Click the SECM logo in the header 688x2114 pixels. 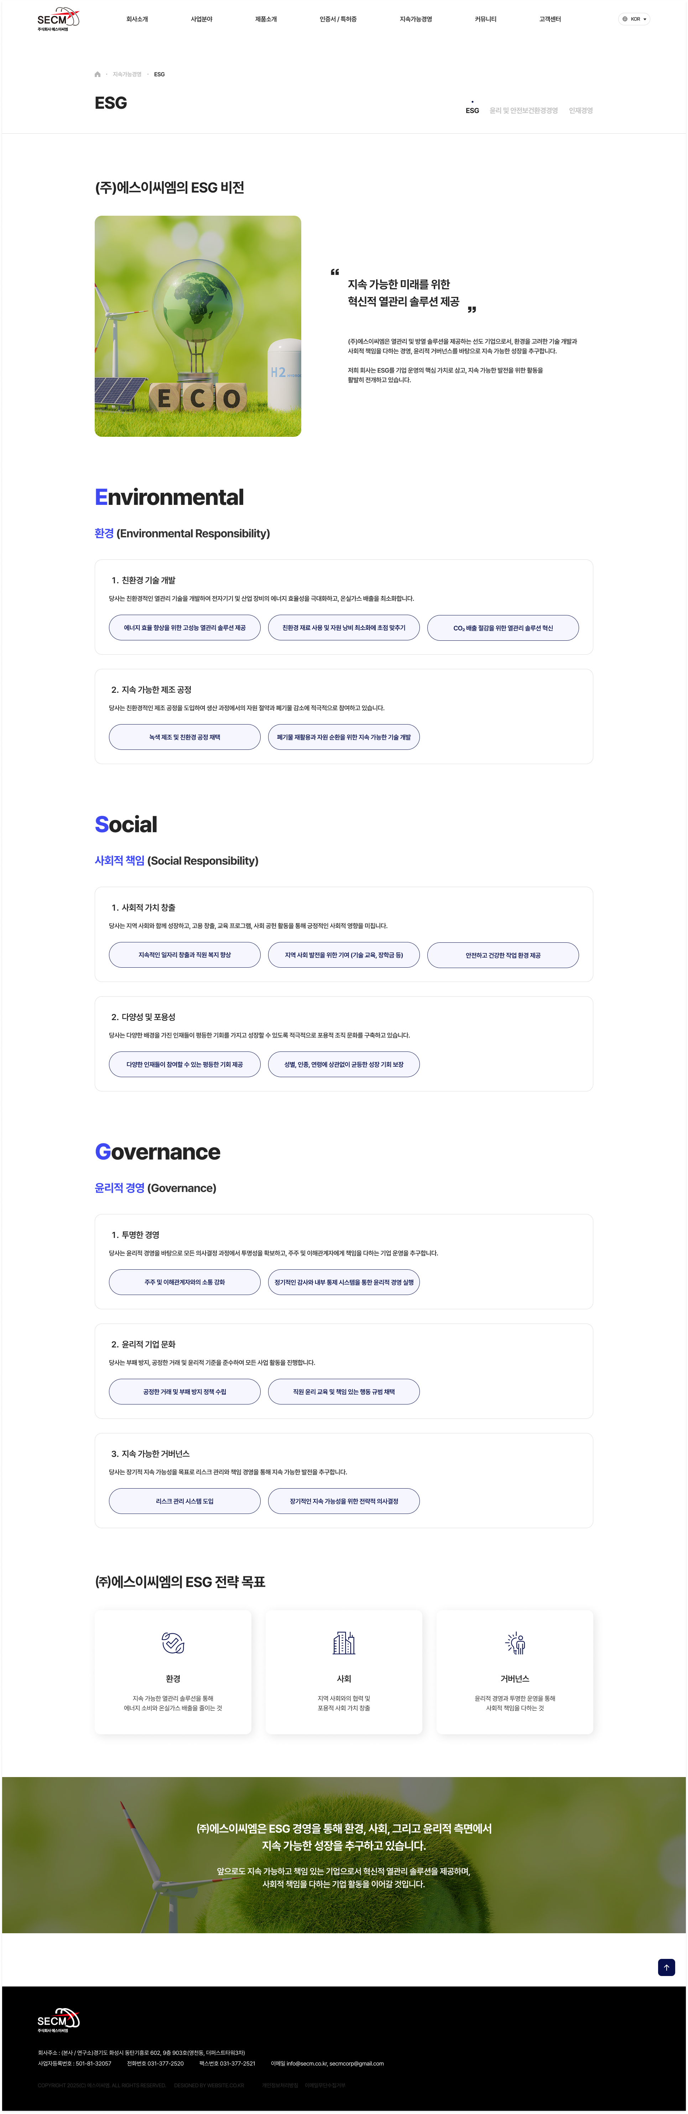point(57,19)
